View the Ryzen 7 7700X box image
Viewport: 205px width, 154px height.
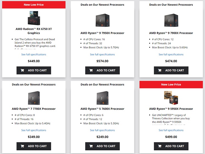[x=34, y=98]
